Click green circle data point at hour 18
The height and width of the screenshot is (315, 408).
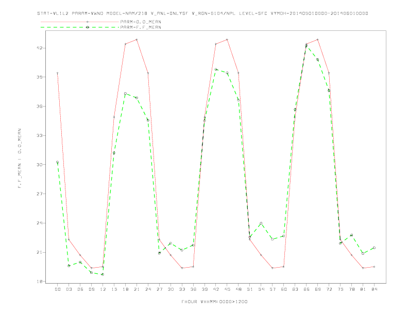click(x=125, y=94)
